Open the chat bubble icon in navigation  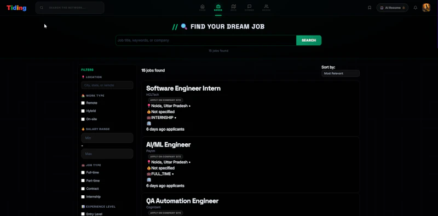pos(249,8)
